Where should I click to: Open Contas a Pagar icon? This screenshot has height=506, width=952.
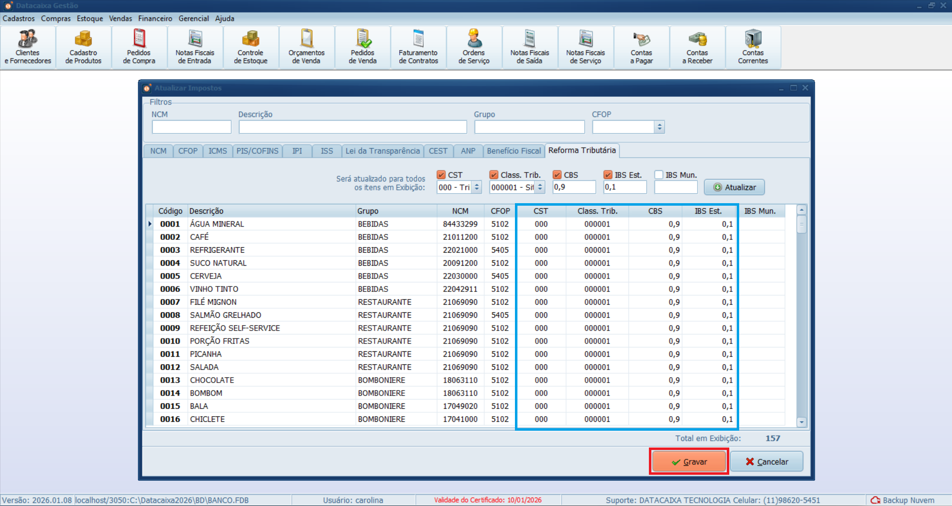click(x=641, y=48)
